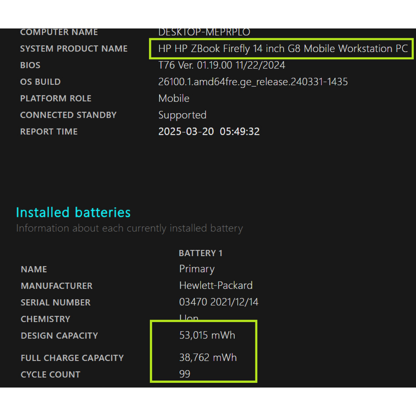Viewport: 416px width, 416px height.
Task: Select the PLATFORM ROLE label
Action: click(x=56, y=99)
